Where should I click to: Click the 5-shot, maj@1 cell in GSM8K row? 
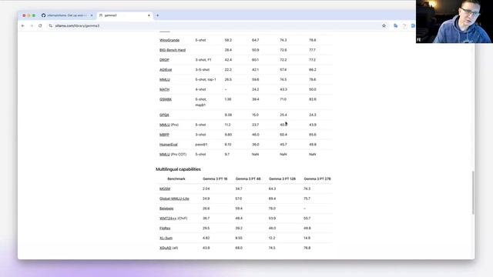200,102
